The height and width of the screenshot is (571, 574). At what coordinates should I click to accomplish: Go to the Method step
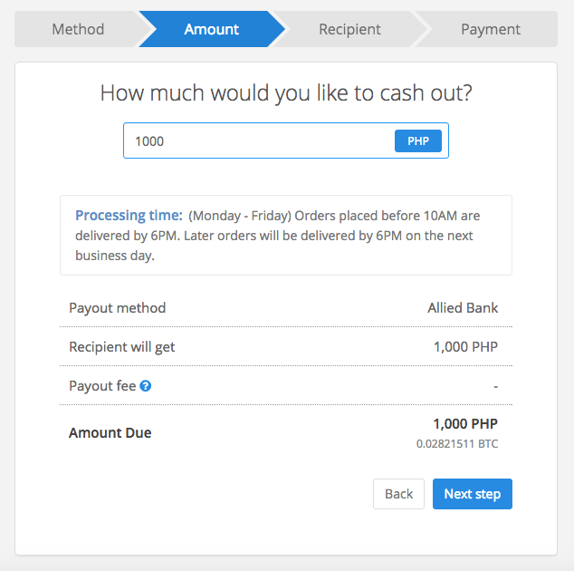pyautogui.click(x=78, y=29)
